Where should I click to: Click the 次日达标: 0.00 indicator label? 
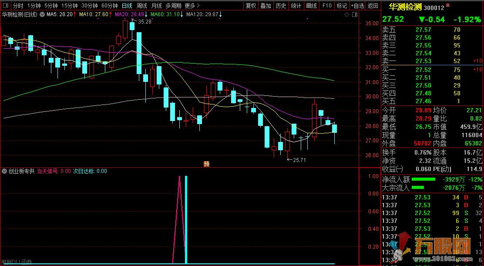90,171
